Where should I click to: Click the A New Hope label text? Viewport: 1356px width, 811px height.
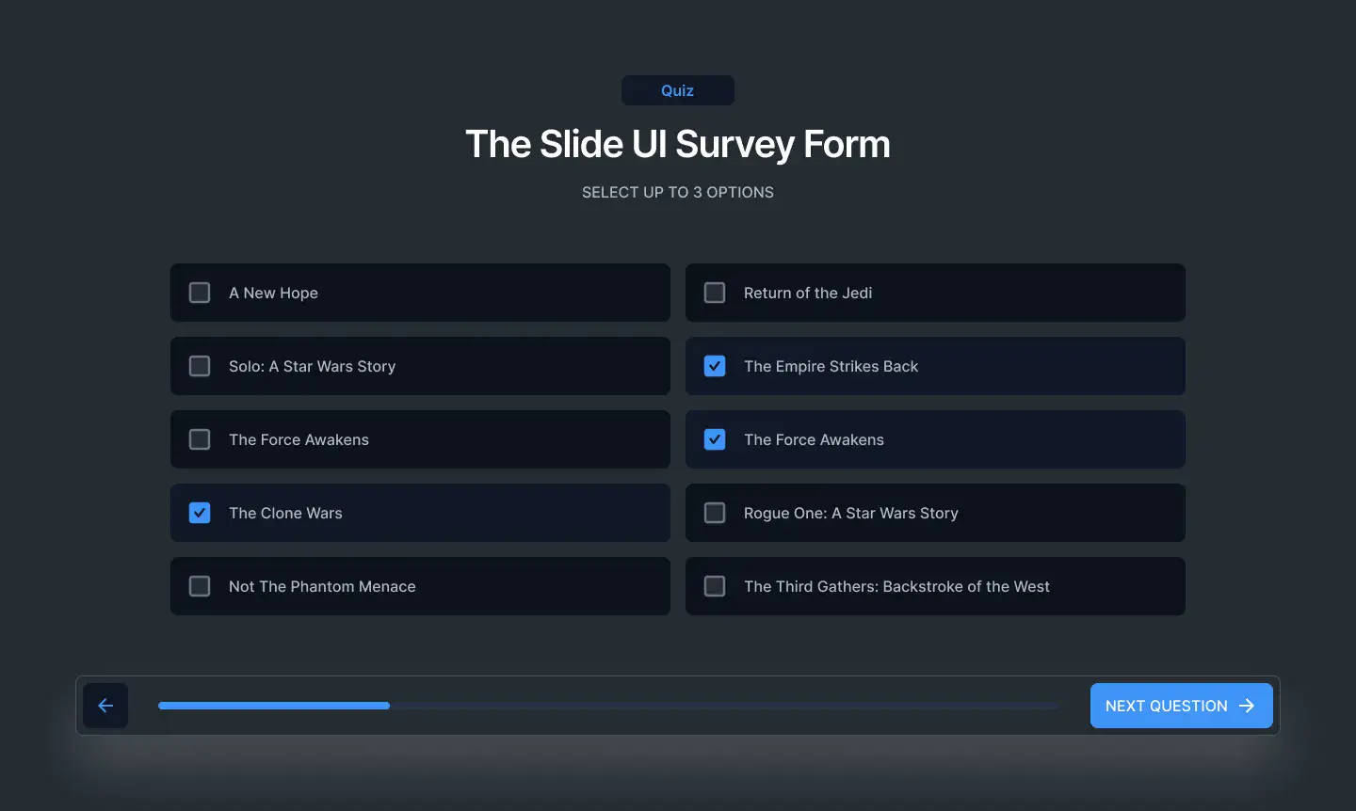tap(273, 293)
